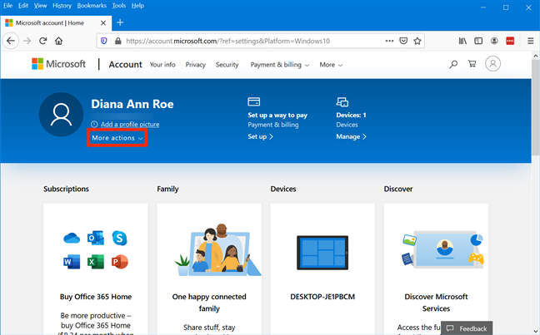Open the File menu
The height and width of the screenshot is (335, 540).
[x=8, y=6]
